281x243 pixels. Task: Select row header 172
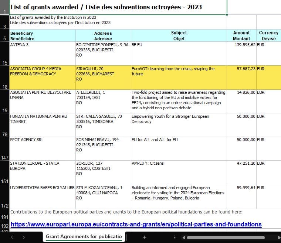tap(5, 196)
